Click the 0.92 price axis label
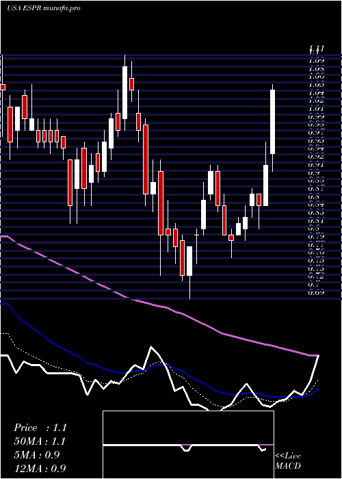 pyautogui.click(x=316, y=157)
